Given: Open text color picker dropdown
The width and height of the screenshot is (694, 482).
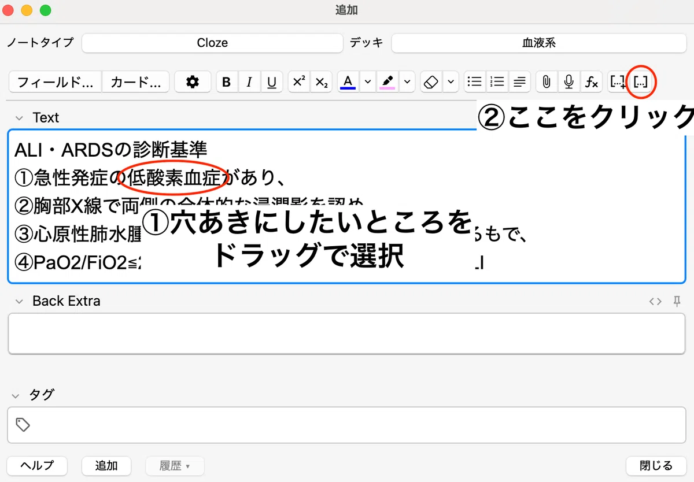Looking at the screenshot, I should coord(367,82).
